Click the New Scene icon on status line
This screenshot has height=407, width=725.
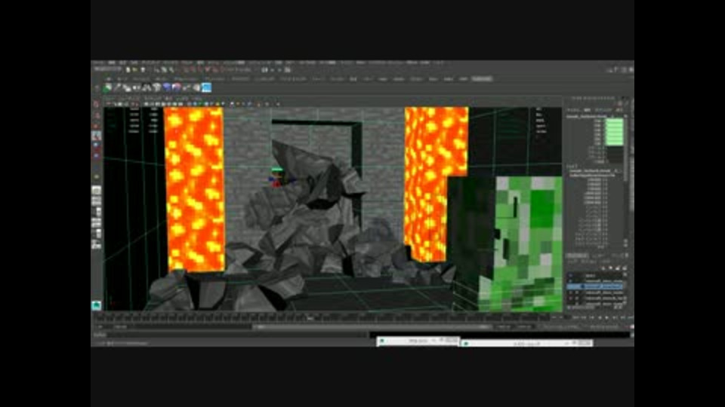click(x=128, y=69)
